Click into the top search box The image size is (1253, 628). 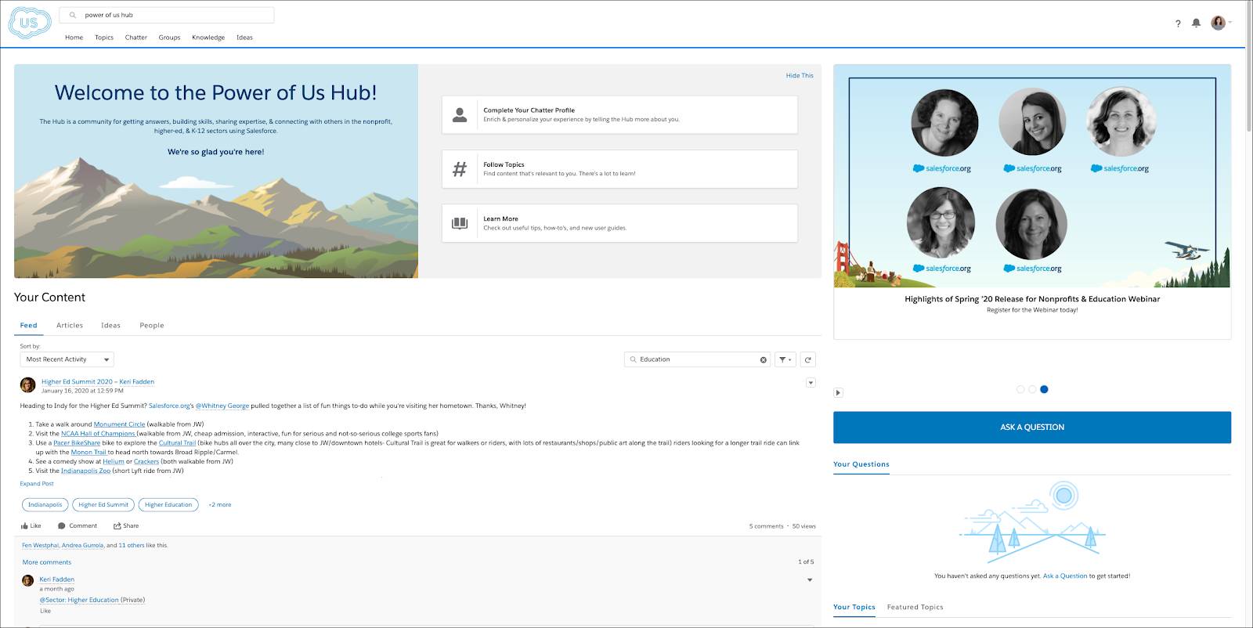[x=167, y=15]
